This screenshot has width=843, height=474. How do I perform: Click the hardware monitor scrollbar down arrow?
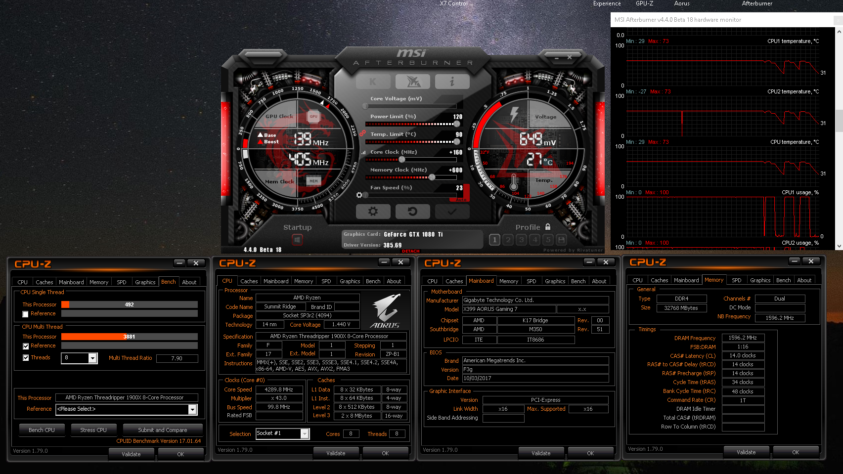tap(839, 246)
